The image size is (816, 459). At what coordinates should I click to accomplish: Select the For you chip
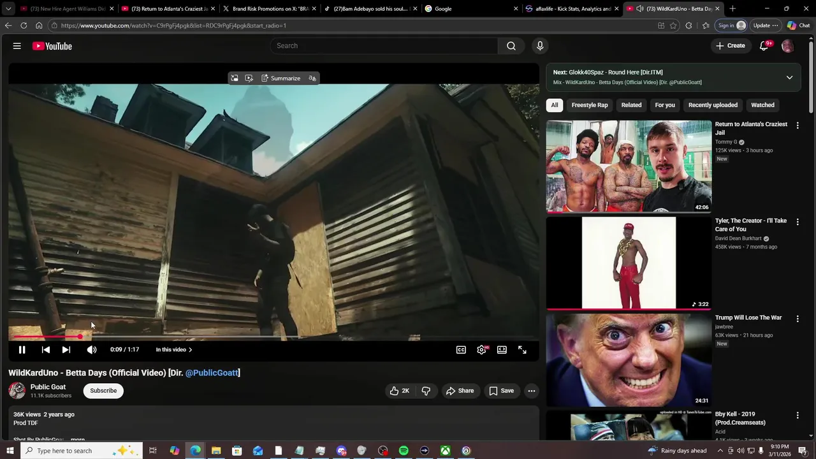click(x=665, y=105)
